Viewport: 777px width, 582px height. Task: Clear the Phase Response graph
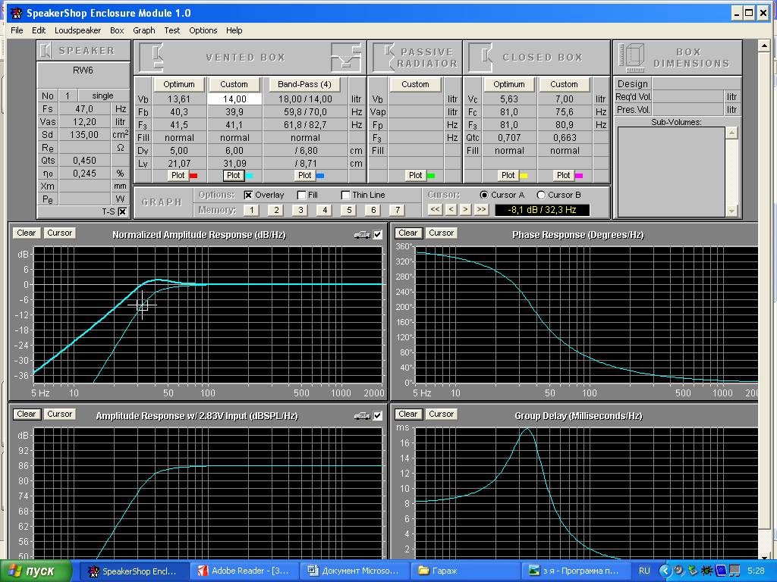click(x=407, y=233)
